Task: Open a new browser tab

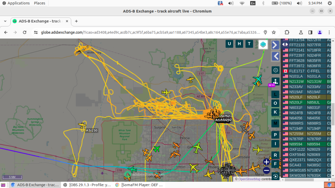Action: pyautogui.click(x=76, y=21)
